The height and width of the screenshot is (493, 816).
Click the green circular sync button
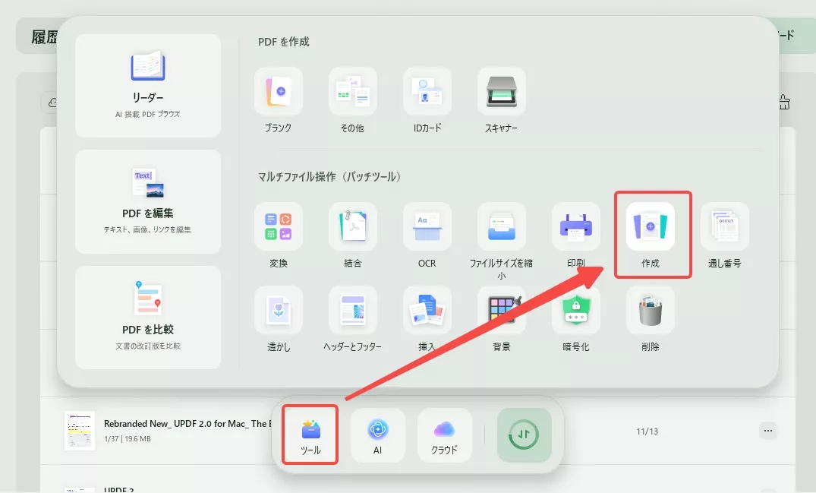pos(524,435)
